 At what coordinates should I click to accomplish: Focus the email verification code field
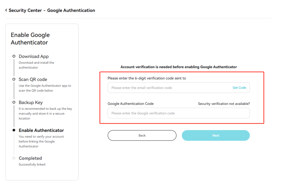coord(179,88)
